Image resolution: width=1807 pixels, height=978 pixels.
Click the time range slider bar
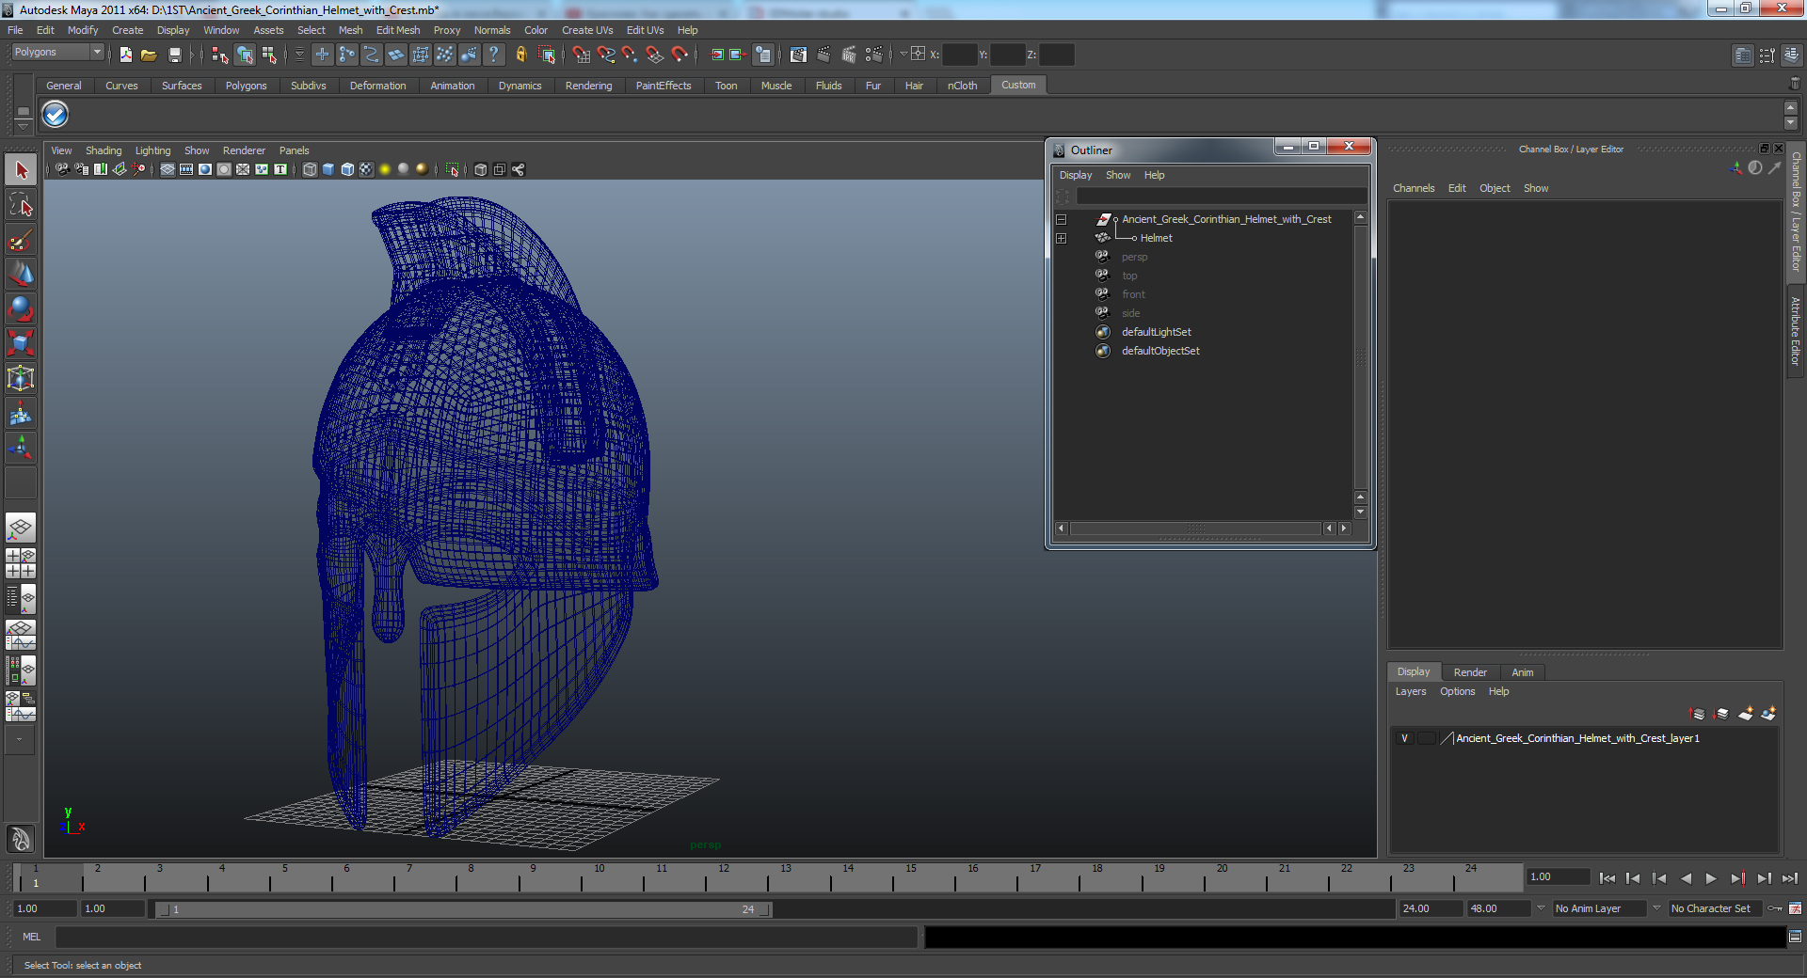click(x=463, y=909)
